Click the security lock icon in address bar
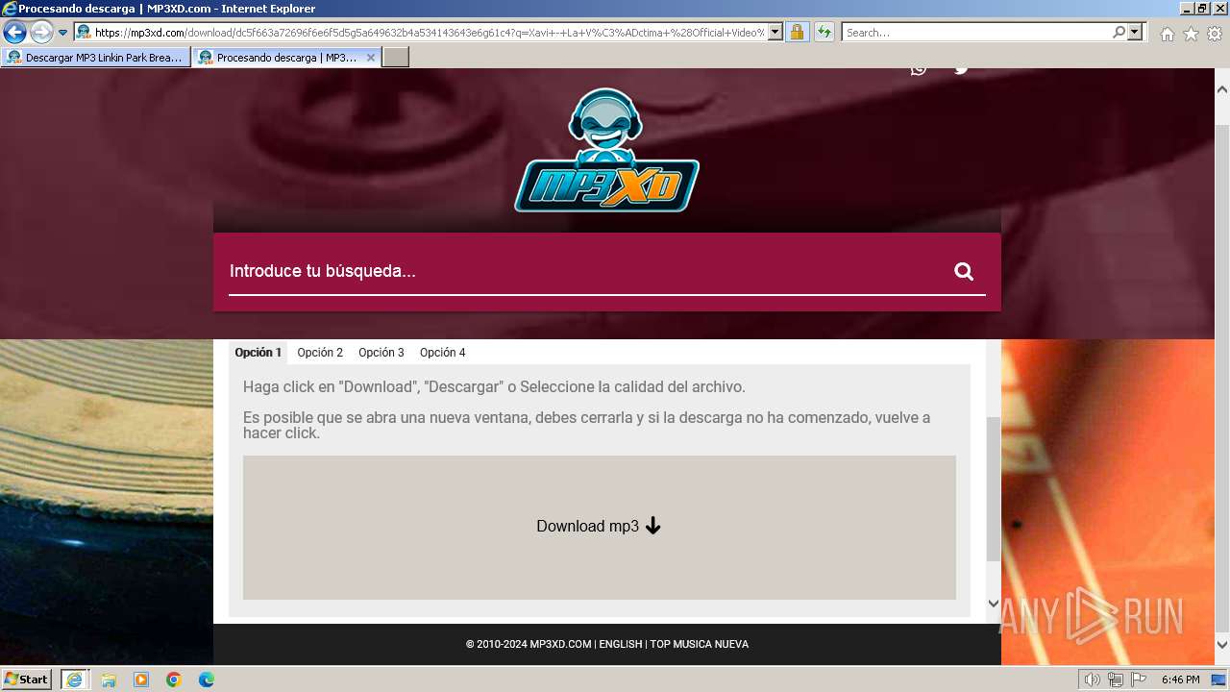 pos(797,33)
